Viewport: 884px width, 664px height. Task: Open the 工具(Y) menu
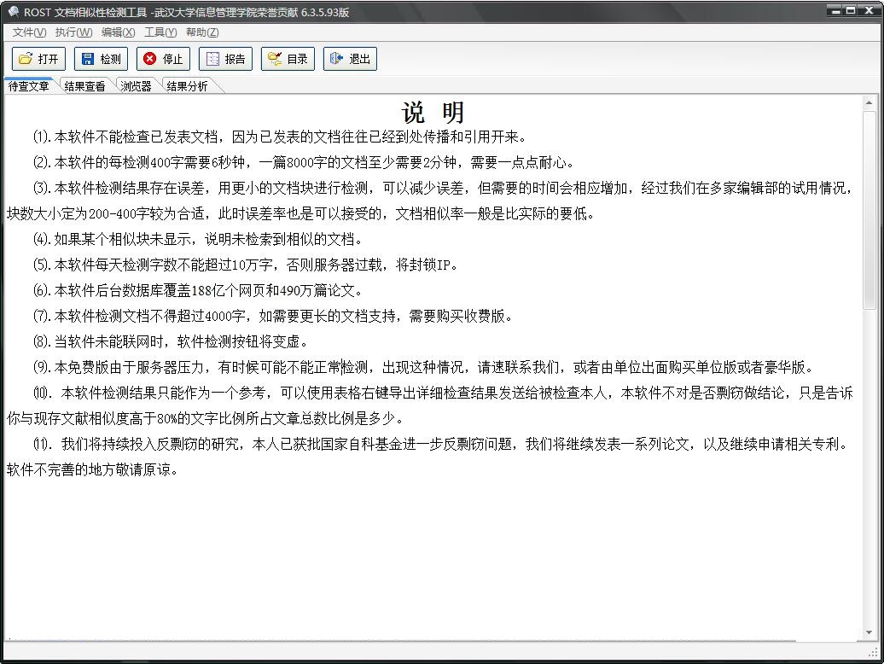pyautogui.click(x=160, y=32)
